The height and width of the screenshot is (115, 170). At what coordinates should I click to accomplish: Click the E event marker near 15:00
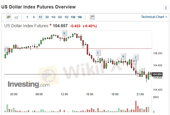click(x=98, y=53)
